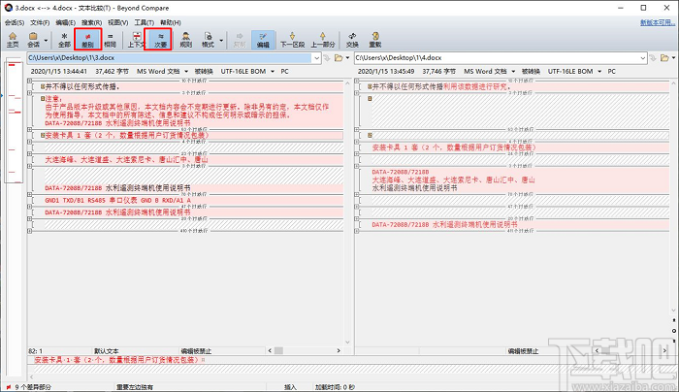The image size is (679, 392).
Task: Swap sides with 交换
Action: coord(352,40)
